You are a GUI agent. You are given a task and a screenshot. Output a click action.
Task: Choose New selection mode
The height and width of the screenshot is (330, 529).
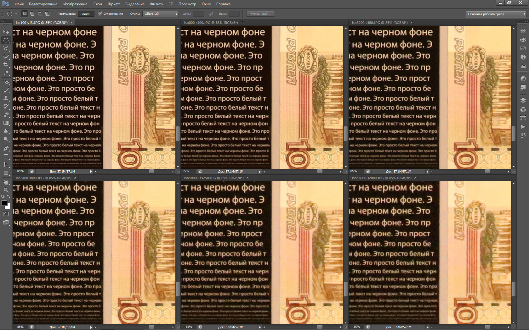click(25, 14)
